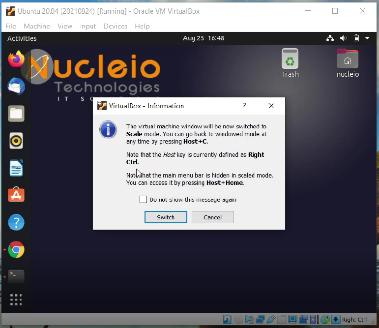Open Ubuntu Software store from the dock
Image resolution: width=379 pixels, height=328 pixels.
point(16,194)
